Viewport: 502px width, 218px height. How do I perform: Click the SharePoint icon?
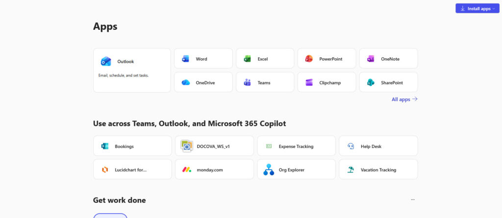tap(371, 82)
